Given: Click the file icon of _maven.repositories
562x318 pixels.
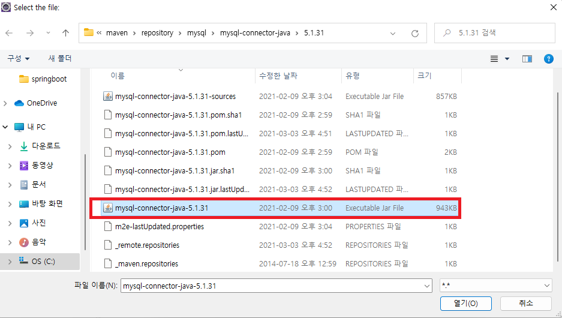Looking at the screenshot, I should click(x=108, y=263).
